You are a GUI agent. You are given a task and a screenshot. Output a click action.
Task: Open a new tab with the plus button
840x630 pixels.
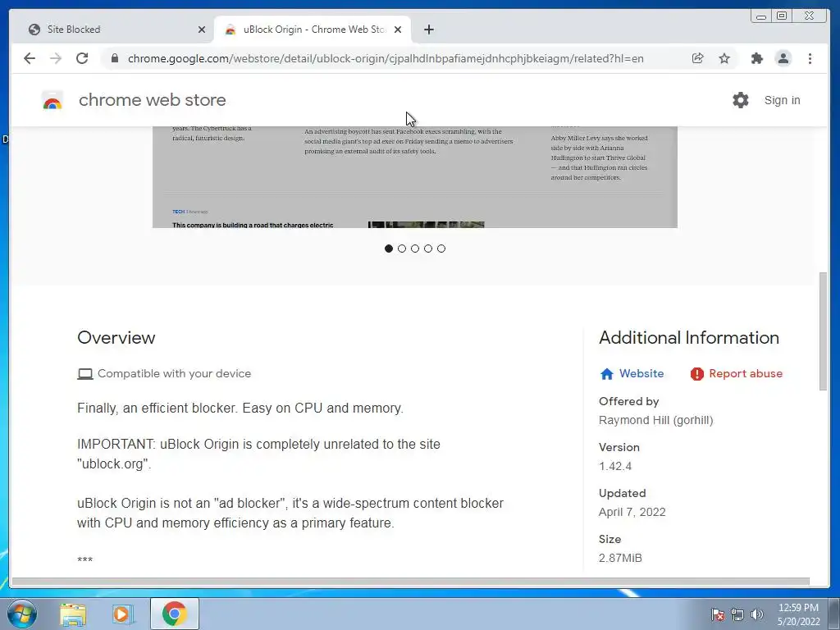click(428, 30)
